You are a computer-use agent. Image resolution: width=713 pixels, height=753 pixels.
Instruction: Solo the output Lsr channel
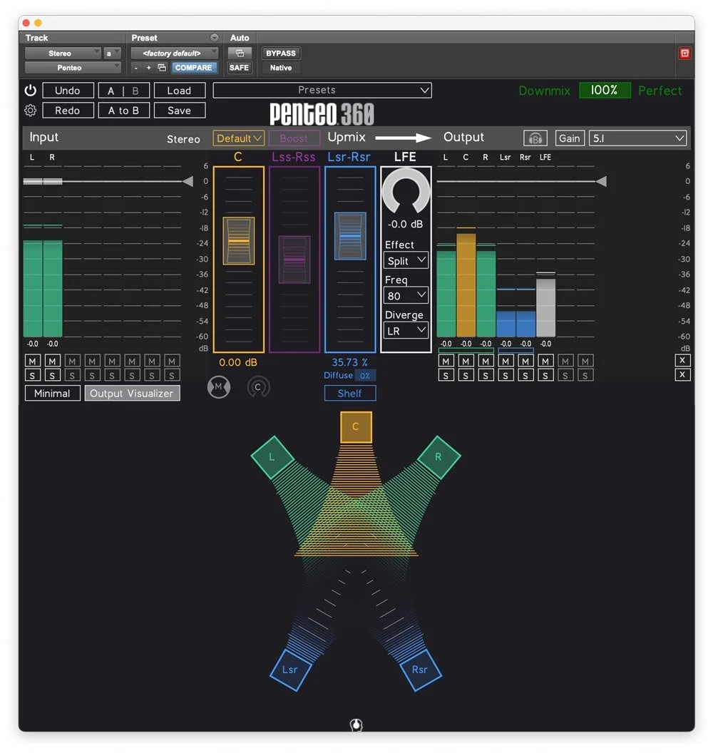pyautogui.click(x=506, y=376)
